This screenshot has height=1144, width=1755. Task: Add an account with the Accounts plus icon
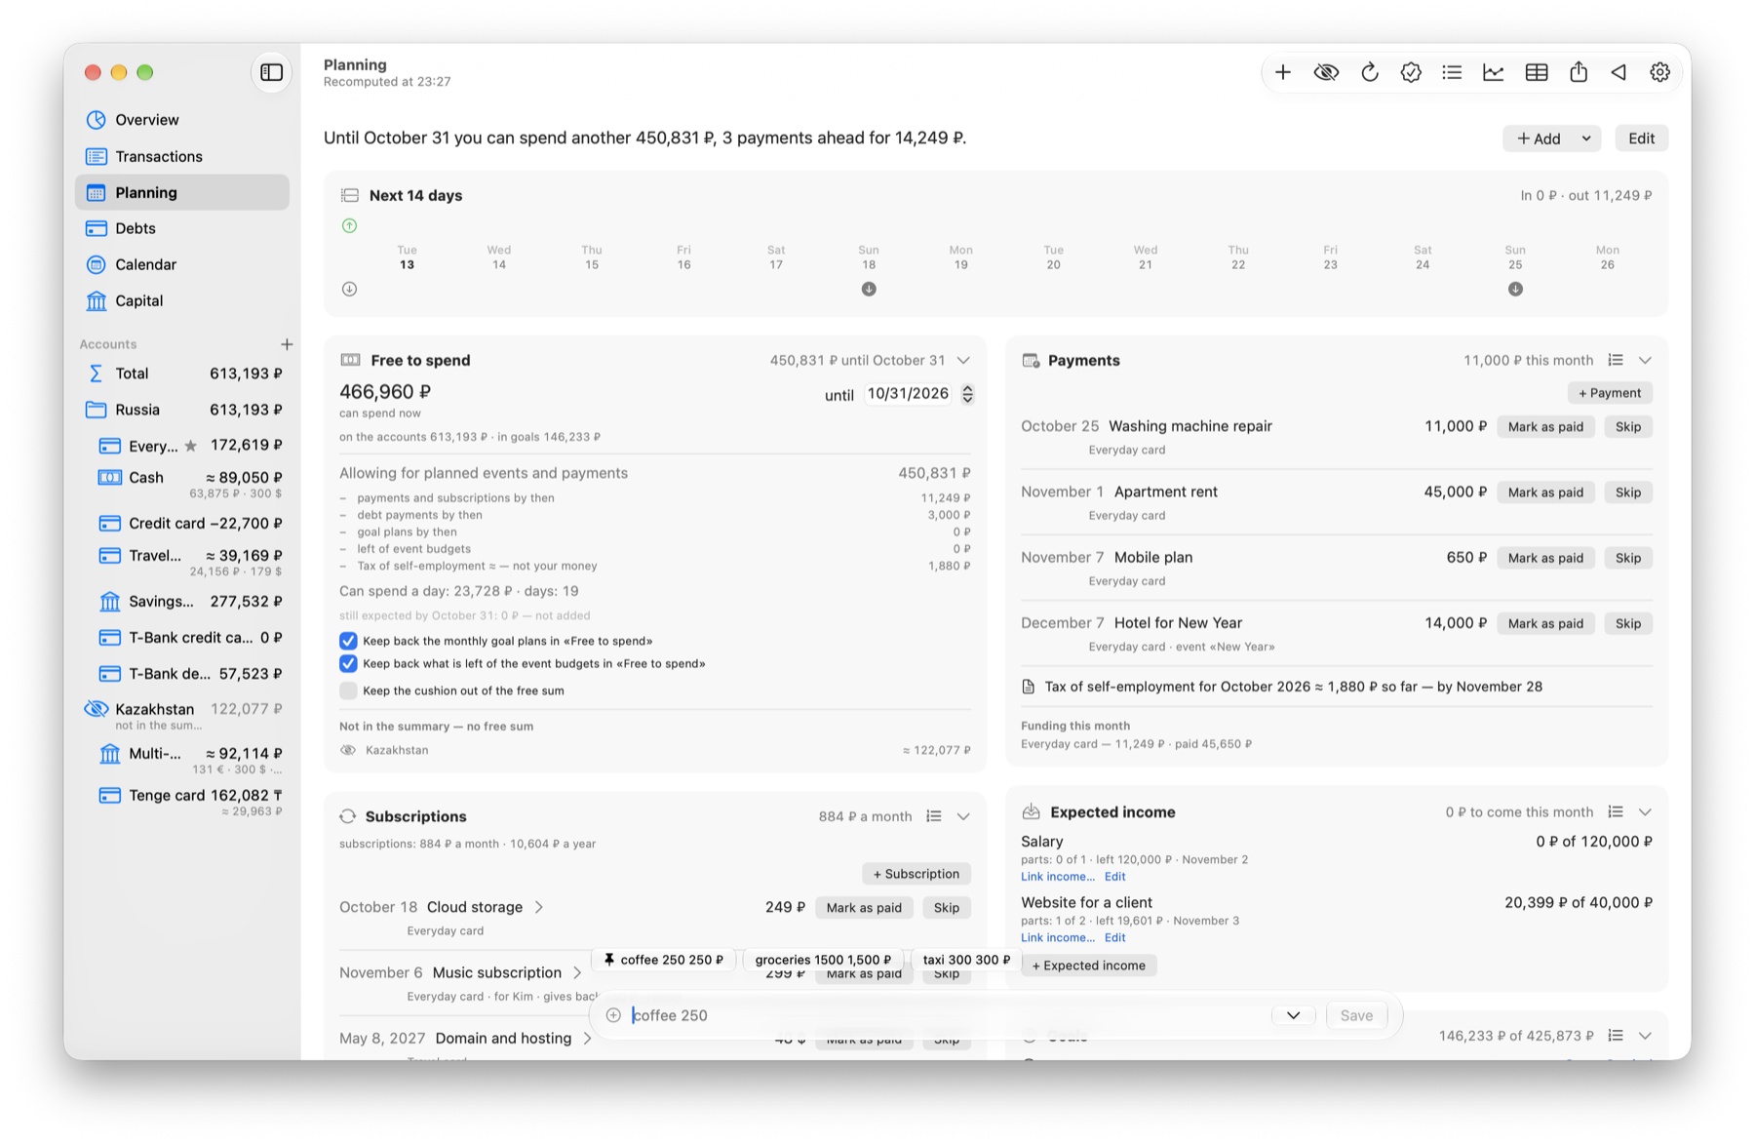point(287,344)
